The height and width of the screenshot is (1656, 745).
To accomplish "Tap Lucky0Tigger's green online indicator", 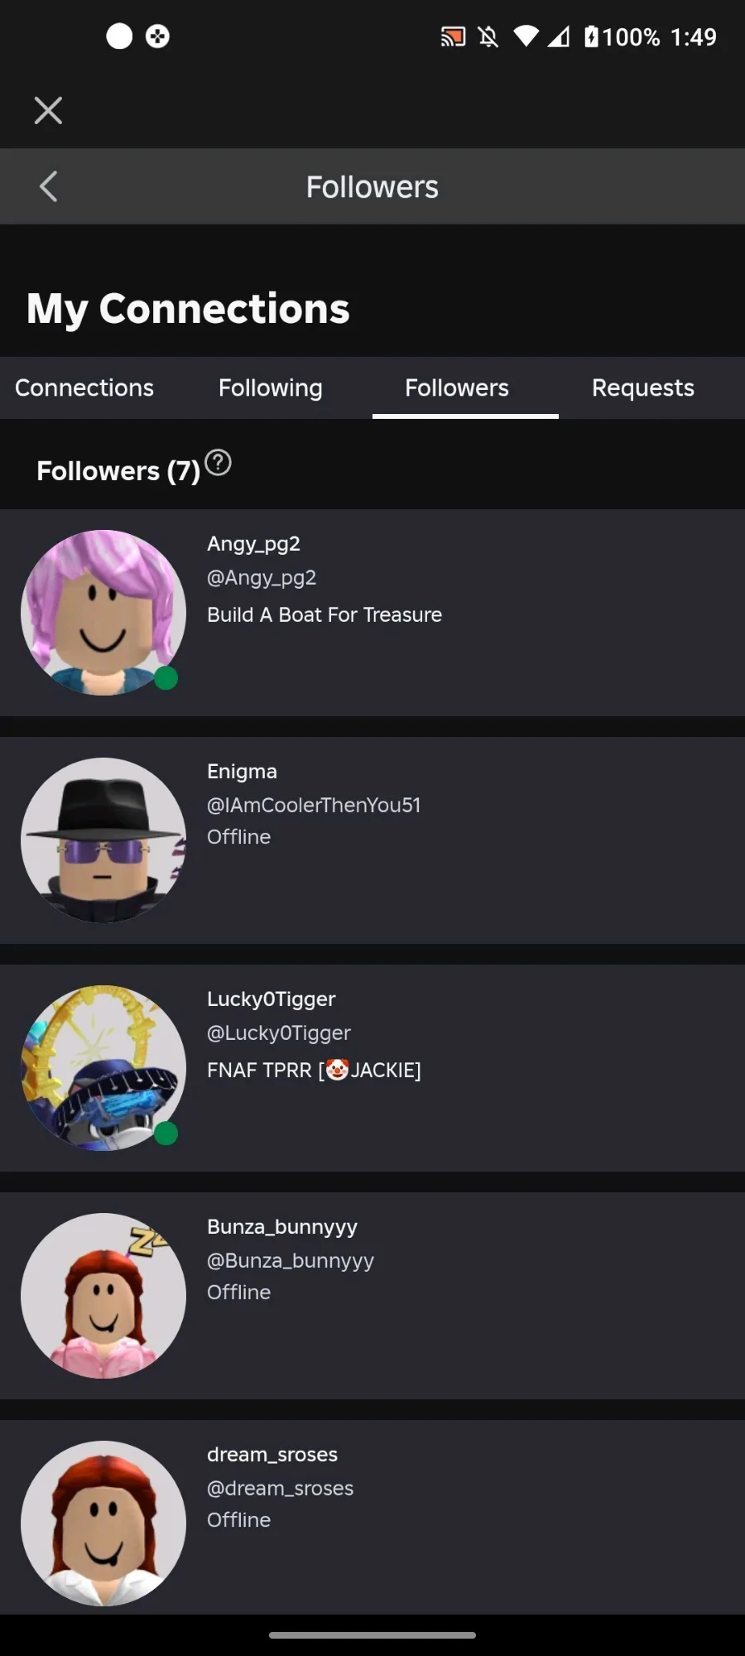I will click(x=166, y=1134).
